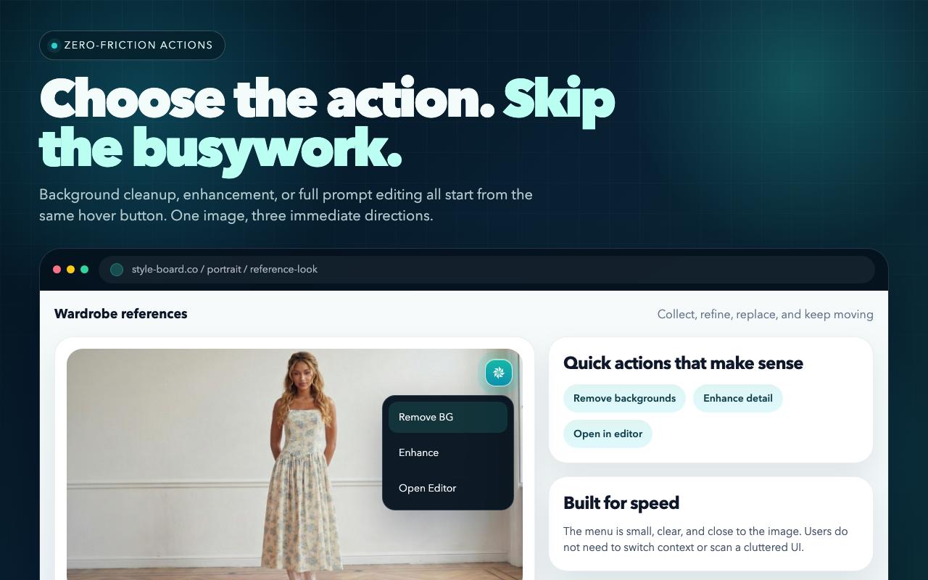The height and width of the screenshot is (580, 928).
Task: Click the Remove backgrounds chip
Action: [x=624, y=398]
